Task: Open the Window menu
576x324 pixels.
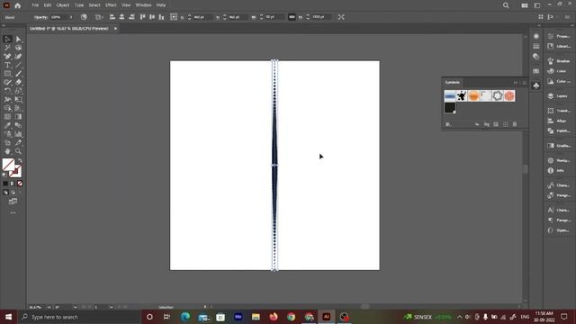Action: (x=143, y=5)
